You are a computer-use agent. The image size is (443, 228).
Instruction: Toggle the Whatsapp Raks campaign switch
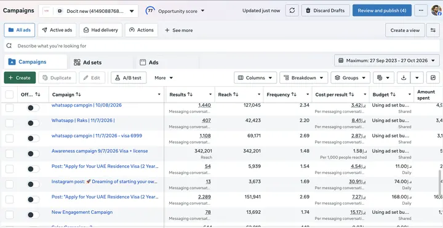pyautogui.click(x=33, y=123)
